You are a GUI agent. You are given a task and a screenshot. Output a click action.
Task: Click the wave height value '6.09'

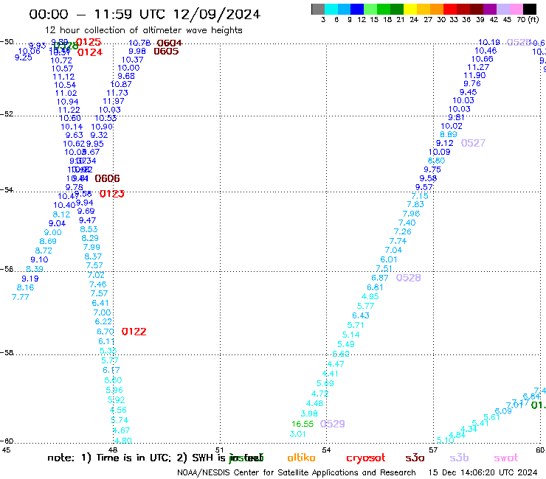pyautogui.click(x=502, y=410)
